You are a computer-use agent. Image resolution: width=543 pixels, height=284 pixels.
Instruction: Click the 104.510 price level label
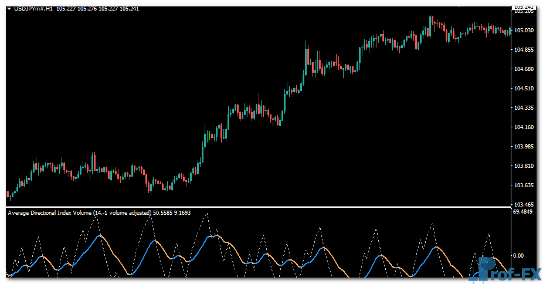pyautogui.click(x=523, y=89)
